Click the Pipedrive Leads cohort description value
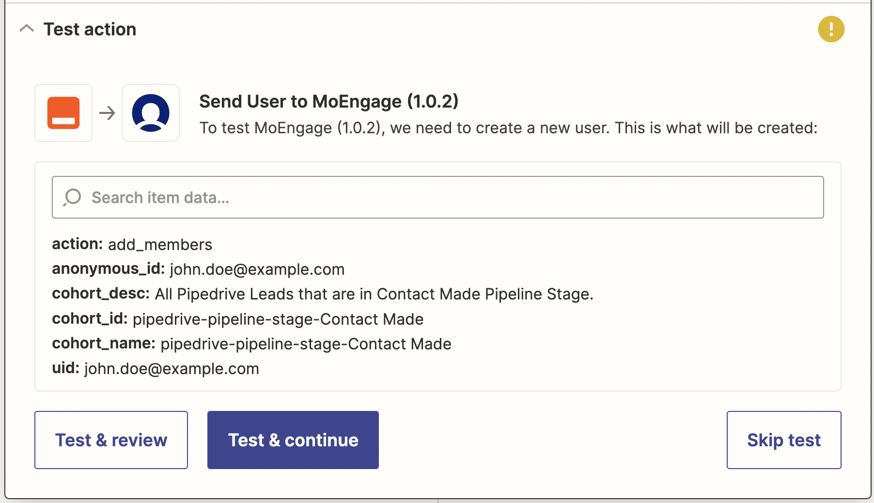Screen dimensions: 874x503 click(x=374, y=294)
